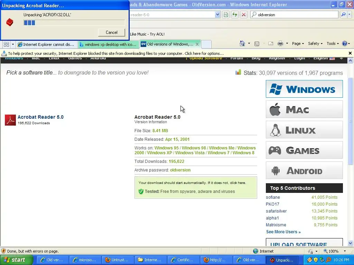Click the zoom level 100% button
Screen dimensions: 354x265
point(331,251)
